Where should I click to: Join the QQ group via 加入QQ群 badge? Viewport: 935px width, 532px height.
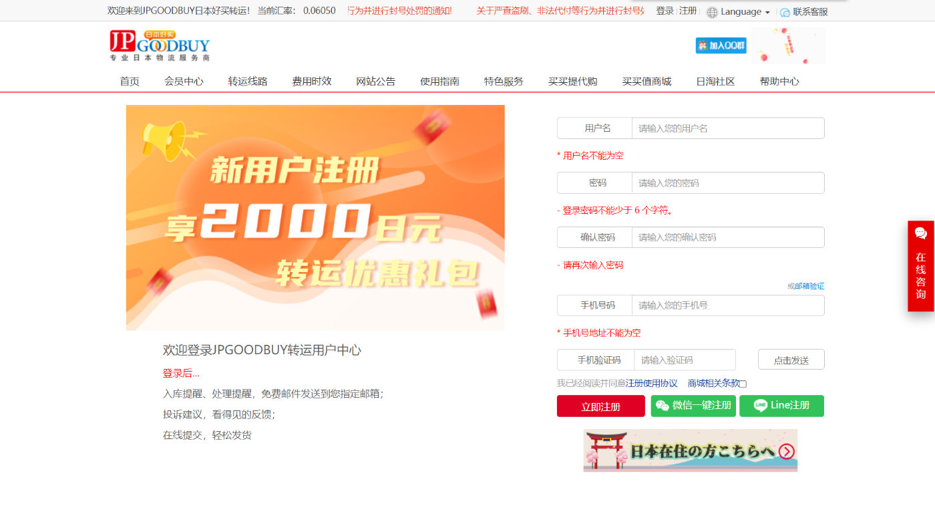721,45
